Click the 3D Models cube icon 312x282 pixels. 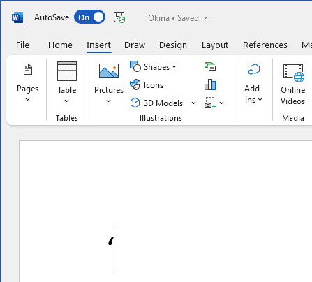coord(135,103)
